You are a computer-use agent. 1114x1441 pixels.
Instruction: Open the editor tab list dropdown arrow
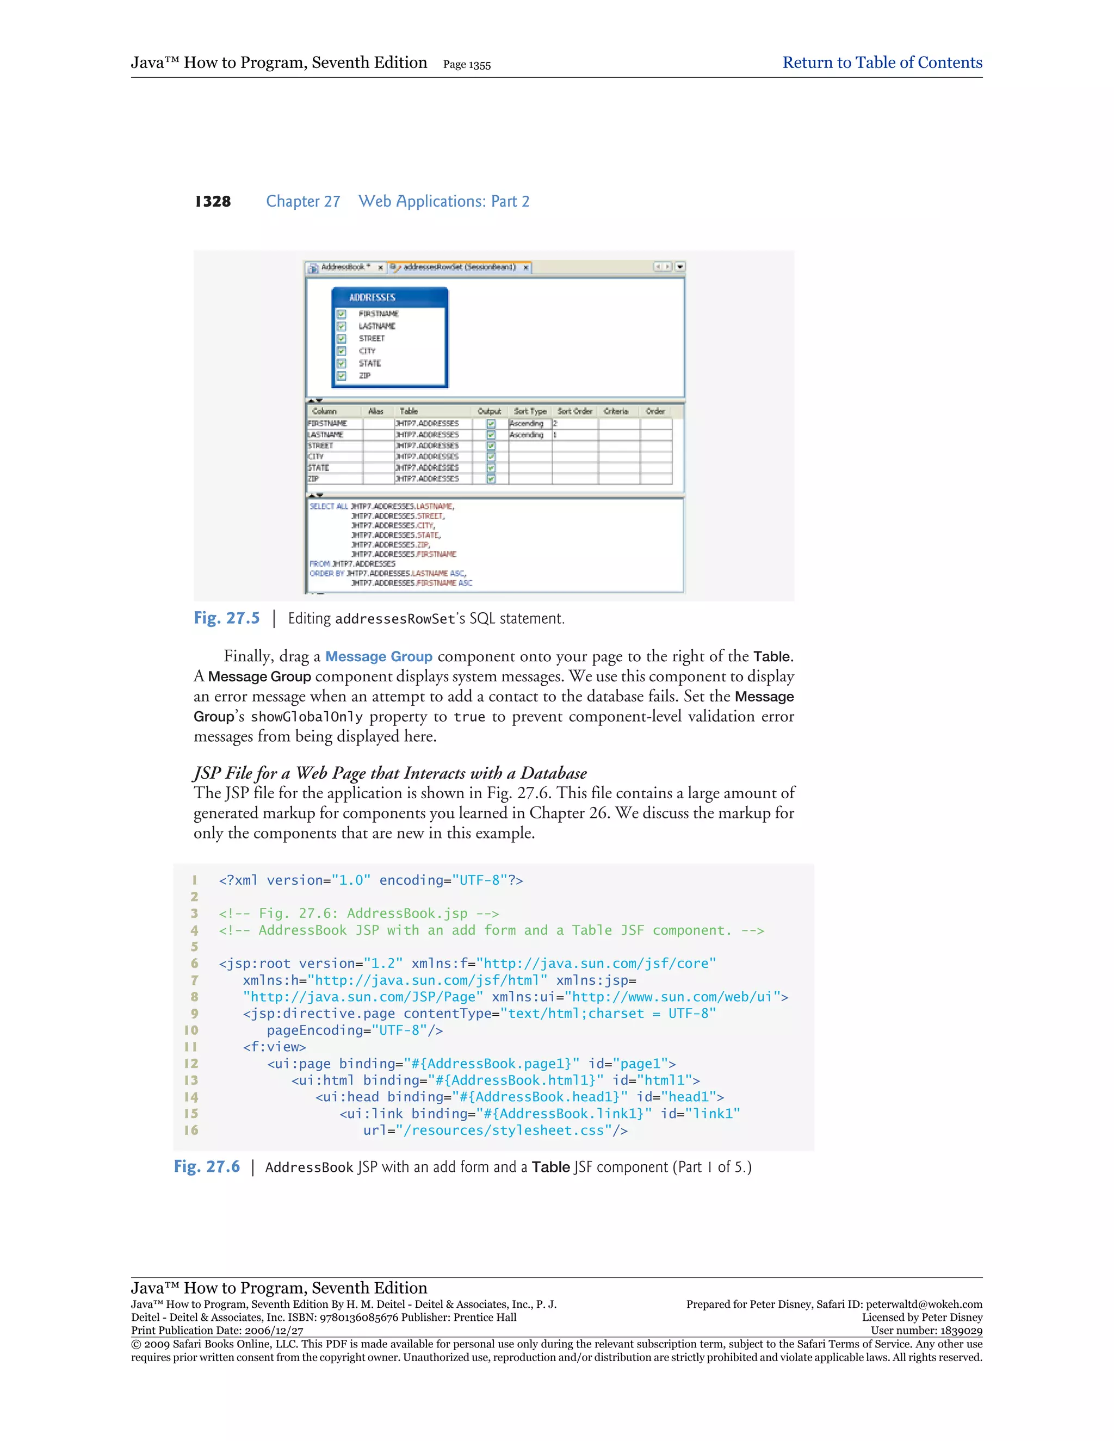pos(680,266)
